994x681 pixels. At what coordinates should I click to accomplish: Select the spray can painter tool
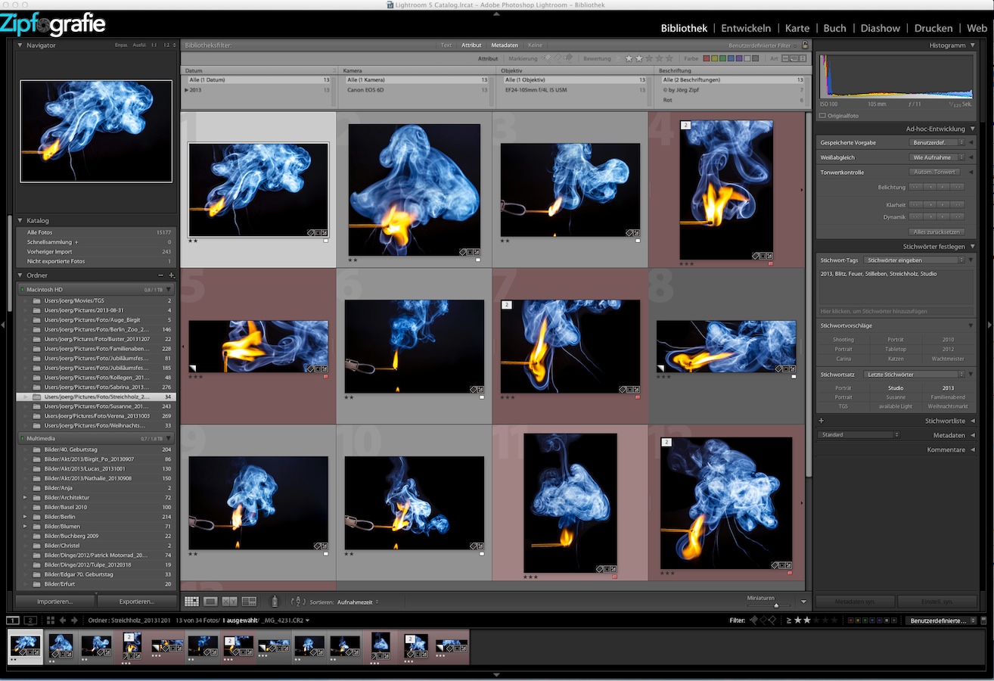click(275, 602)
